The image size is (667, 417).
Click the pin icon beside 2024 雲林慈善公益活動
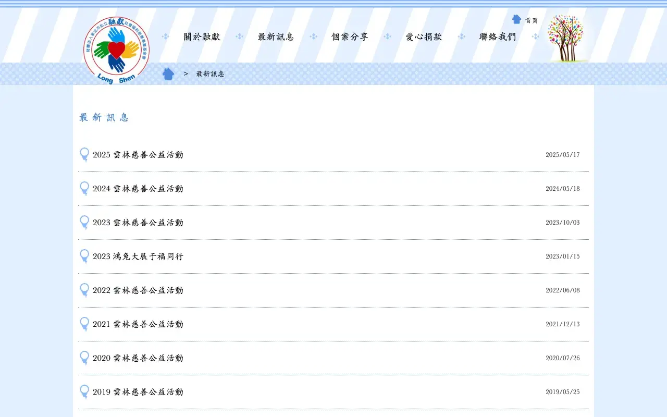[x=84, y=189]
